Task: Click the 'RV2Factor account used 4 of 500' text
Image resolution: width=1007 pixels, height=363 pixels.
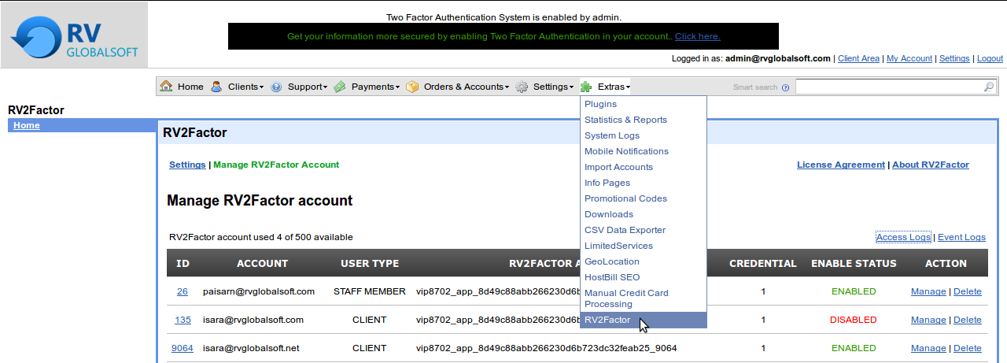Action: click(261, 237)
